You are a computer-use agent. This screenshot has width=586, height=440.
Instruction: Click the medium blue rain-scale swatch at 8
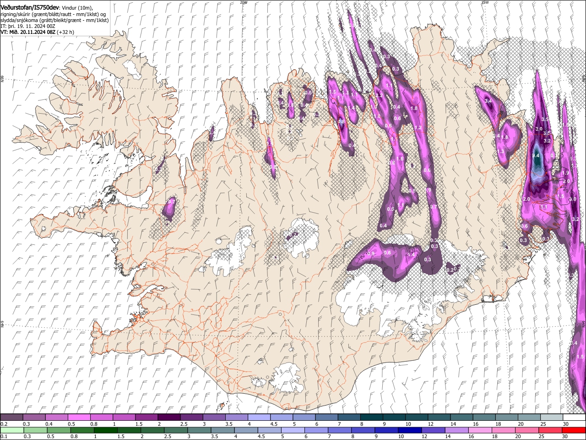point(363,430)
